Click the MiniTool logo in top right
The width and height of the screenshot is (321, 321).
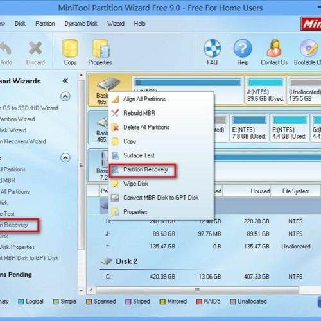[x=311, y=24]
